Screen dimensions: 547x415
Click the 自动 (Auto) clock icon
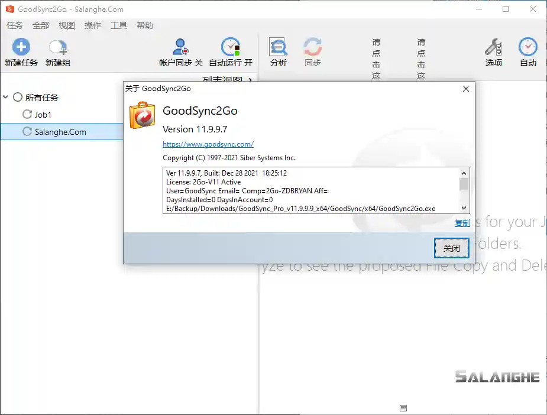click(527, 46)
